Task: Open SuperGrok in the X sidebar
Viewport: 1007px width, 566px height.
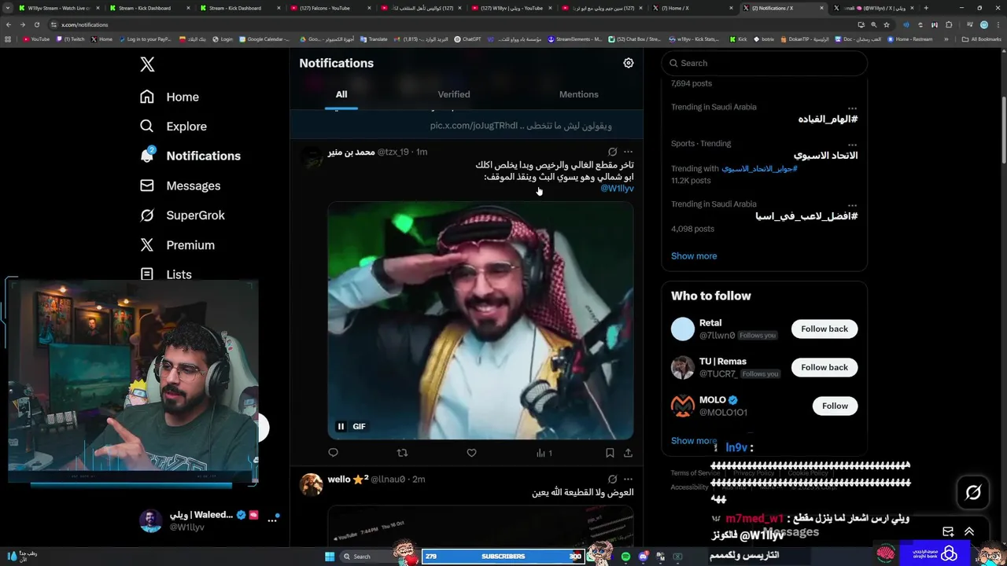Action: point(182,215)
